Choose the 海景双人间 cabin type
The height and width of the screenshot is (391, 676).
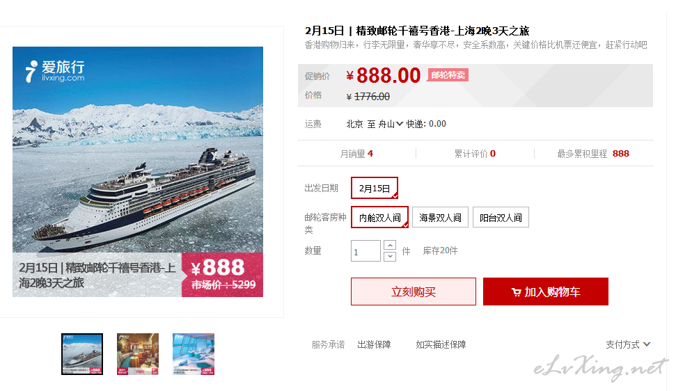tap(440, 217)
